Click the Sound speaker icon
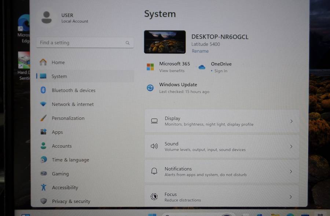This screenshot has width=330, height=216. click(154, 146)
